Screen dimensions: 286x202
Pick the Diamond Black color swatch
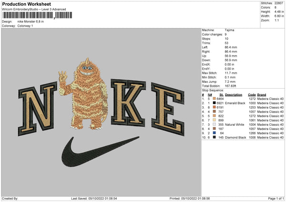214,137
